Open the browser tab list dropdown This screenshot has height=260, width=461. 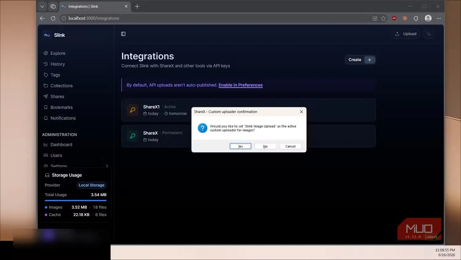(42, 6)
